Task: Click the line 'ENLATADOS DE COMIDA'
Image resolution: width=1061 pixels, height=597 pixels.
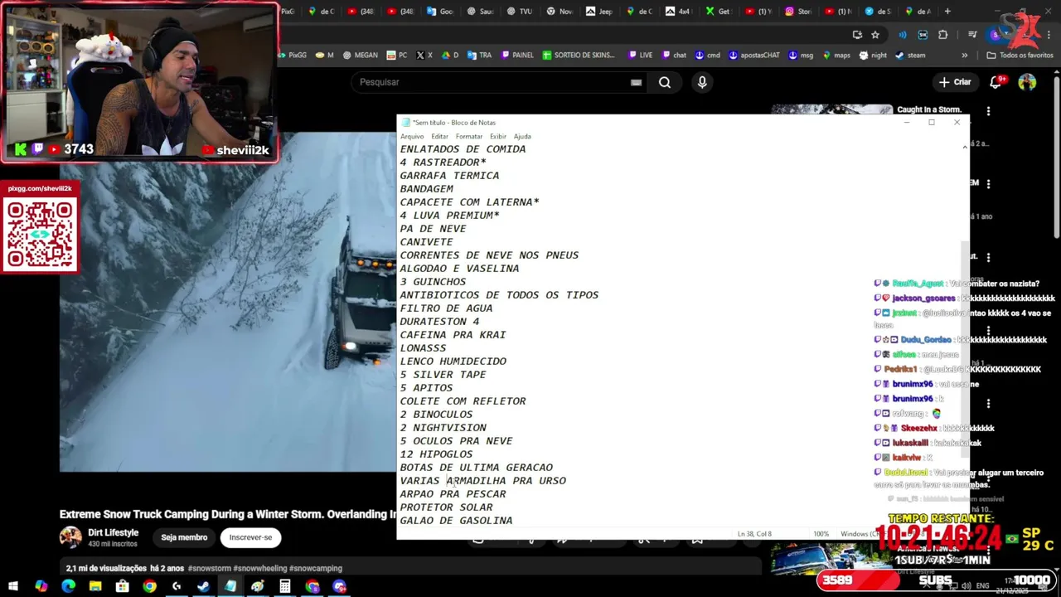Action: coord(463,148)
